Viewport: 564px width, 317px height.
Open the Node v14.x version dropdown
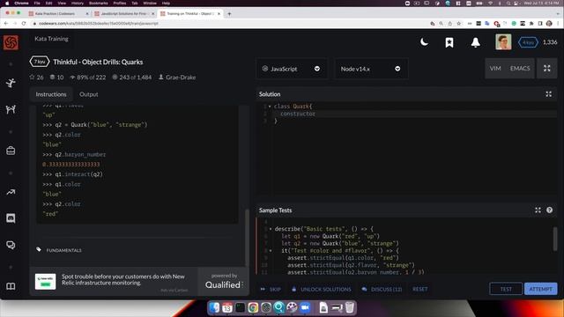[371, 69]
